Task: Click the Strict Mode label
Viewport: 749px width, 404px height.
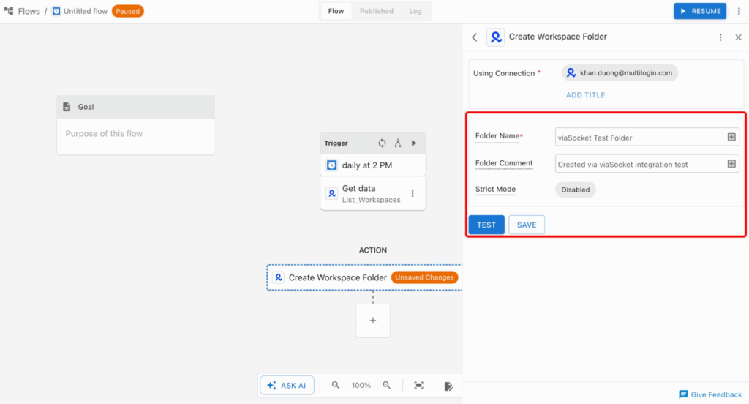Action: 495,190
